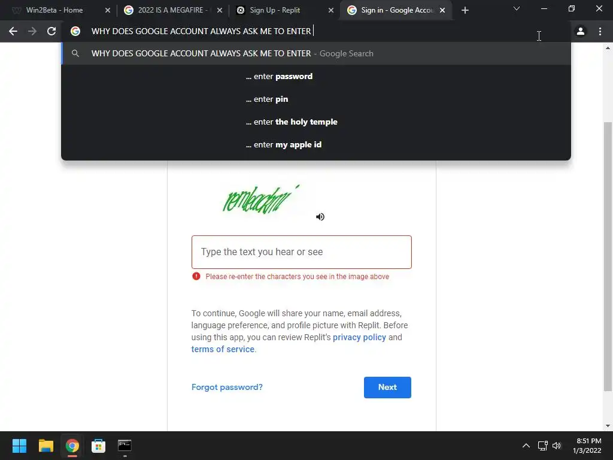Click the browser back arrow
Image resolution: width=613 pixels, height=460 pixels.
click(x=13, y=31)
